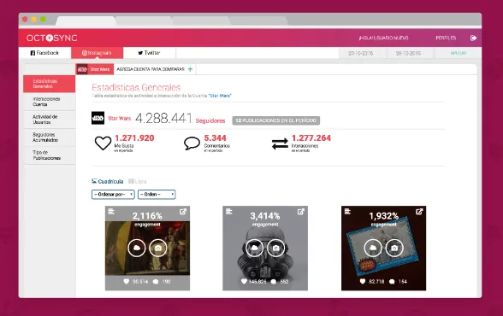Click camera icon on 3,414% post
This screenshot has width=503, height=316.
click(275, 248)
